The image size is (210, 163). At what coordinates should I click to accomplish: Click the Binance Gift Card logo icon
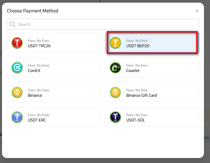(x=115, y=92)
